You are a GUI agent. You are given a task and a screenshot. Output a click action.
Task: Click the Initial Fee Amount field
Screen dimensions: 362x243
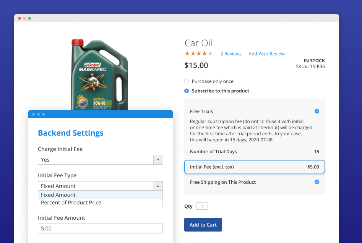pos(100,228)
